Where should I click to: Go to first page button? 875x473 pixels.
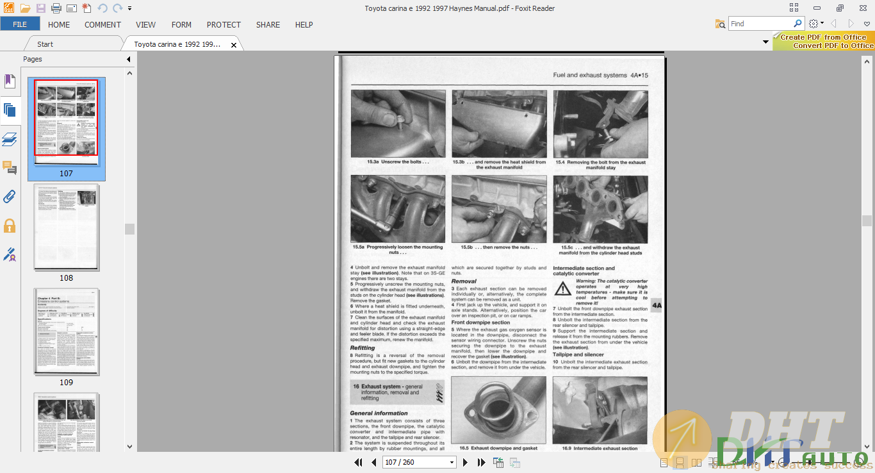(x=359, y=462)
